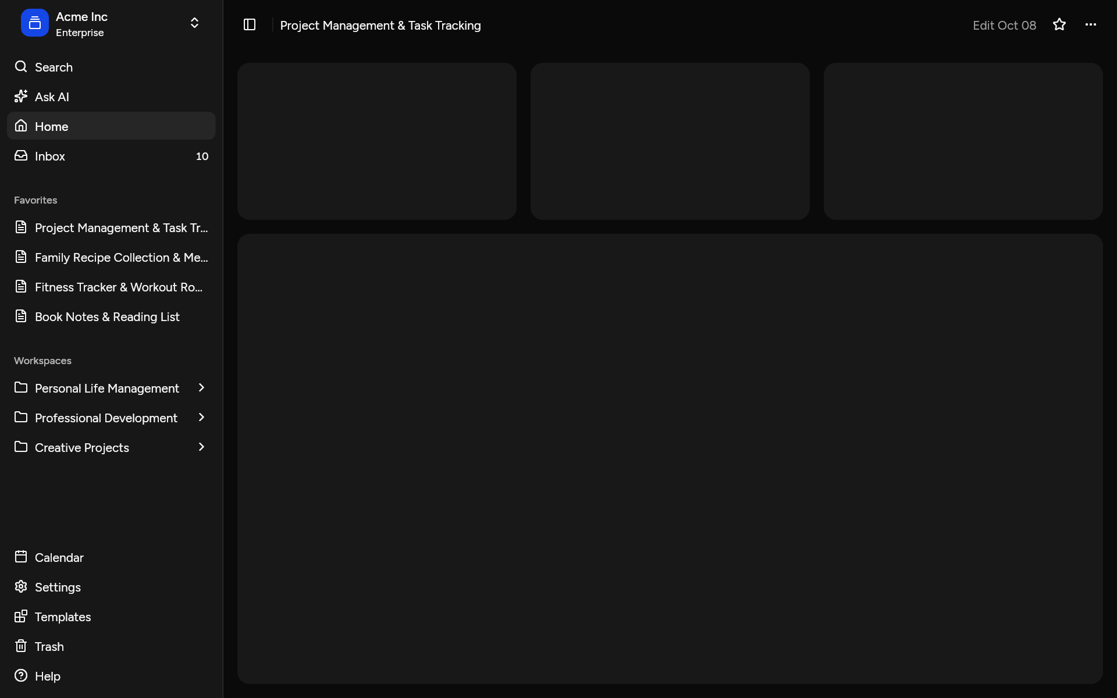Toggle the sidebar panel with the header icon

250,25
